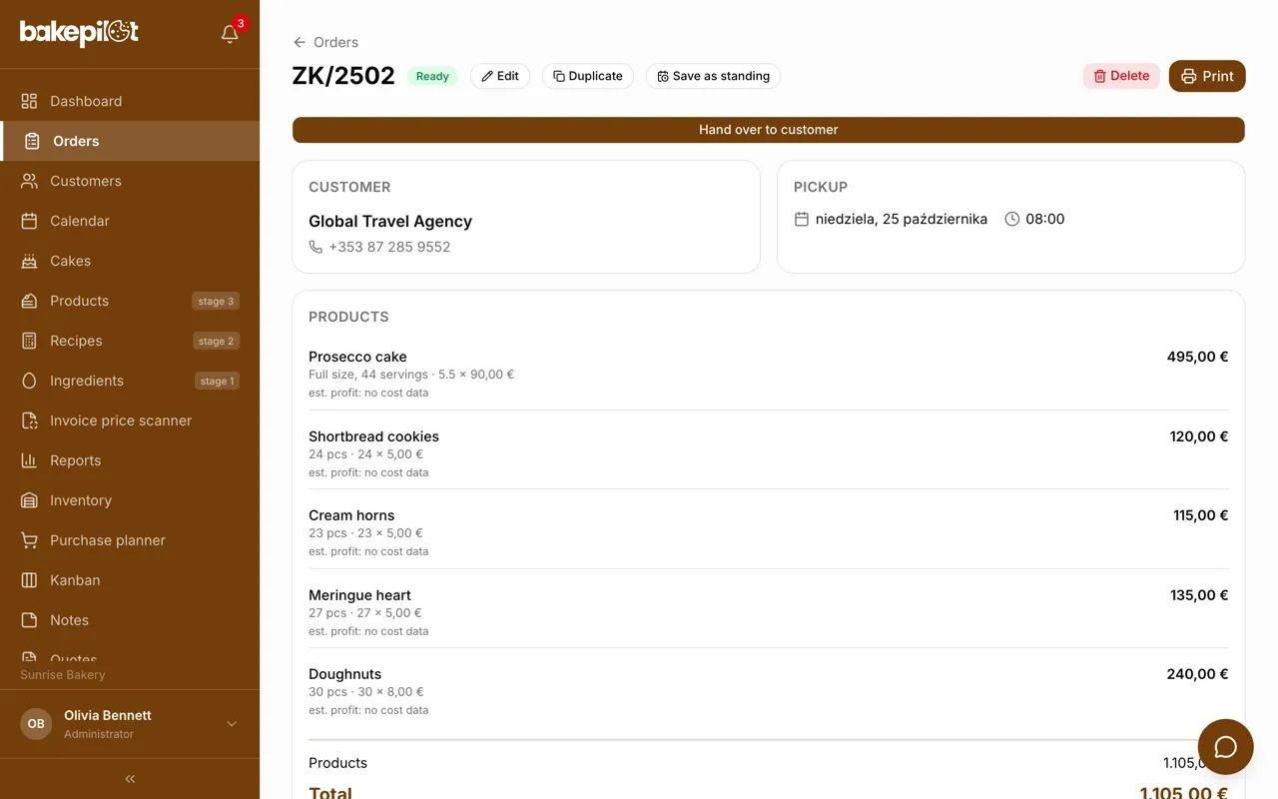This screenshot has height=799, width=1278.
Task: Collapse the sidebar with double chevron
Action: pyautogui.click(x=130, y=778)
